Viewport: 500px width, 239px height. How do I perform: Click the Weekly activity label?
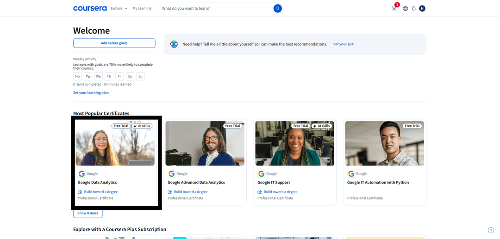pyautogui.click(x=85, y=59)
